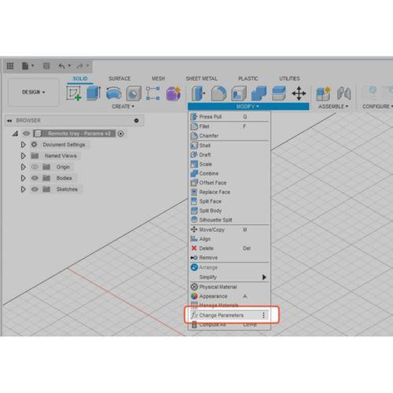Select Remote tray - Params v2 root node
This screenshot has height=393, width=393.
click(75, 134)
